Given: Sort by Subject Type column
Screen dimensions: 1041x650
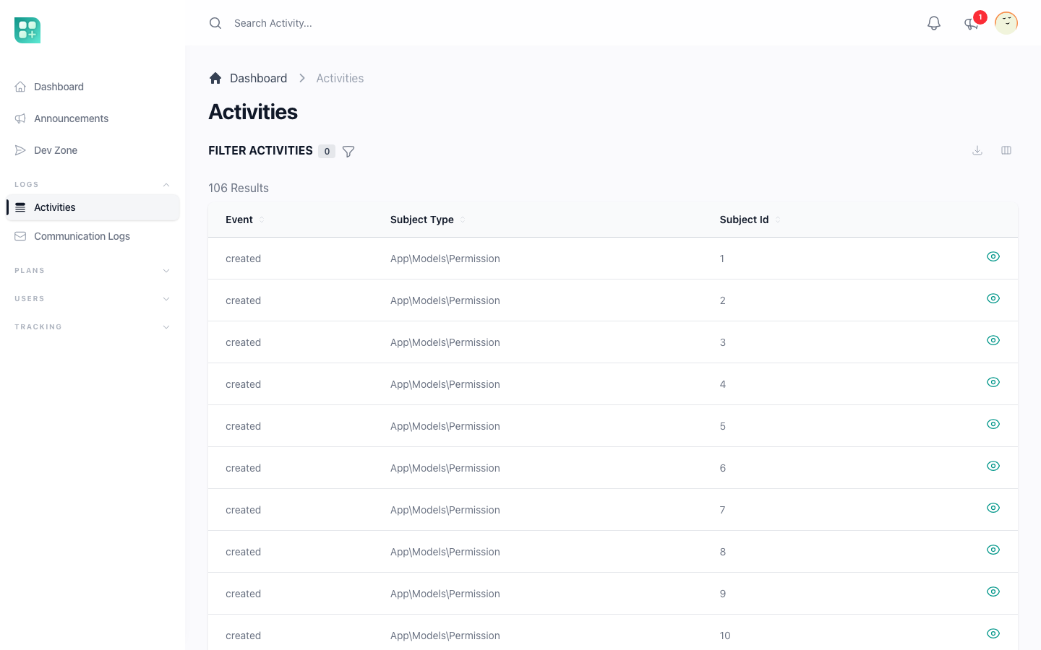Looking at the screenshot, I should 427,220.
